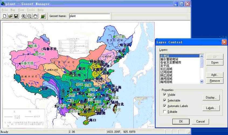228x135 pixels.
Task: Uncheck the Visible checkbox
Action: coord(165,95)
